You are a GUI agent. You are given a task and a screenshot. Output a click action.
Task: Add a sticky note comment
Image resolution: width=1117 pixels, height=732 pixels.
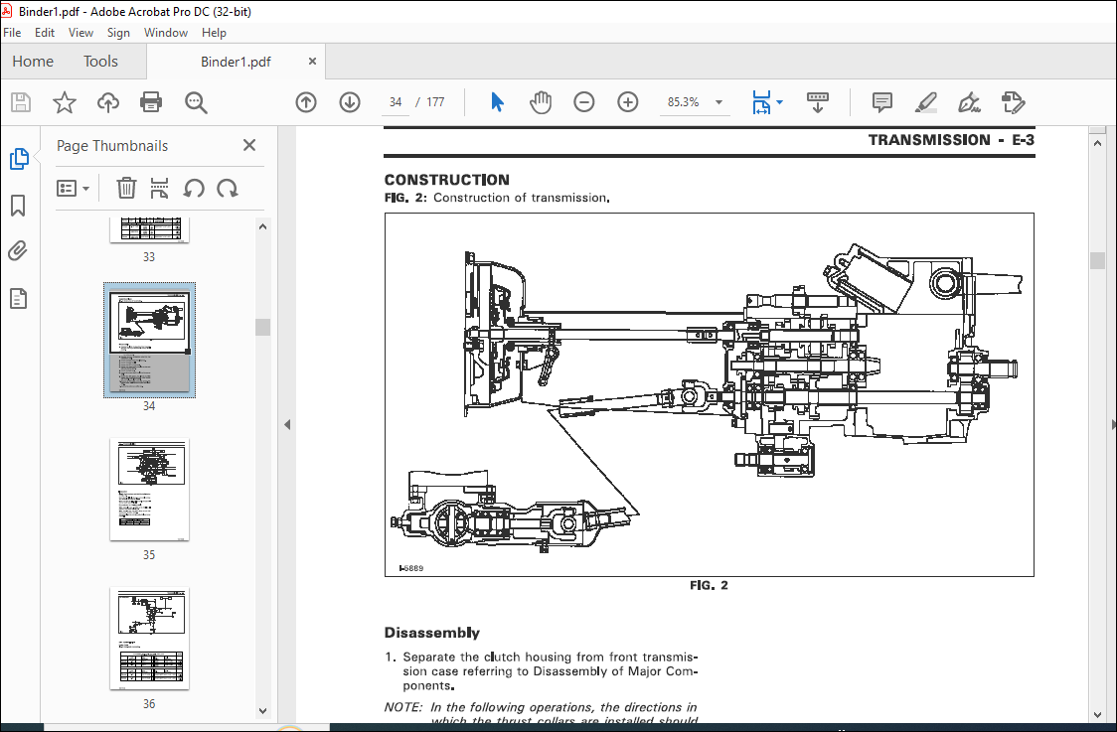click(x=881, y=102)
